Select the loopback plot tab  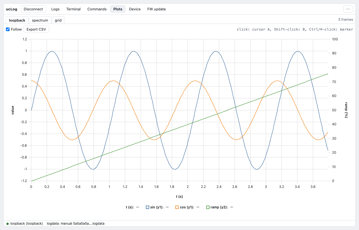tap(17, 20)
